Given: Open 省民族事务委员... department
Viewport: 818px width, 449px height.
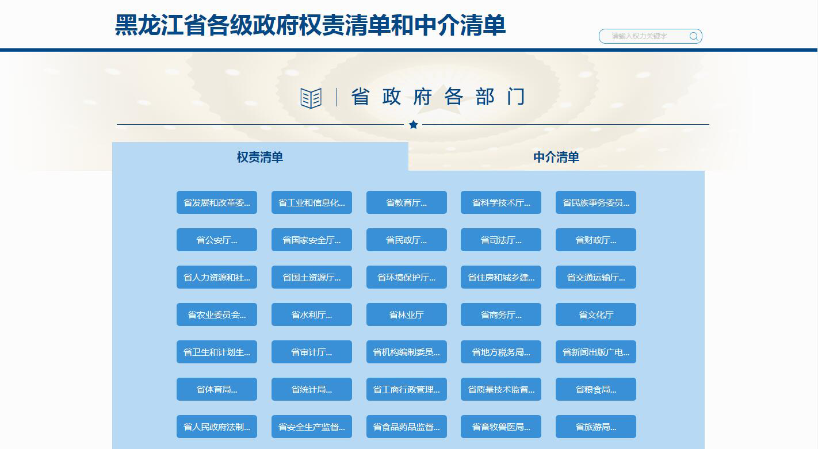Looking at the screenshot, I should pyautogui.click(x=596, y=202).
